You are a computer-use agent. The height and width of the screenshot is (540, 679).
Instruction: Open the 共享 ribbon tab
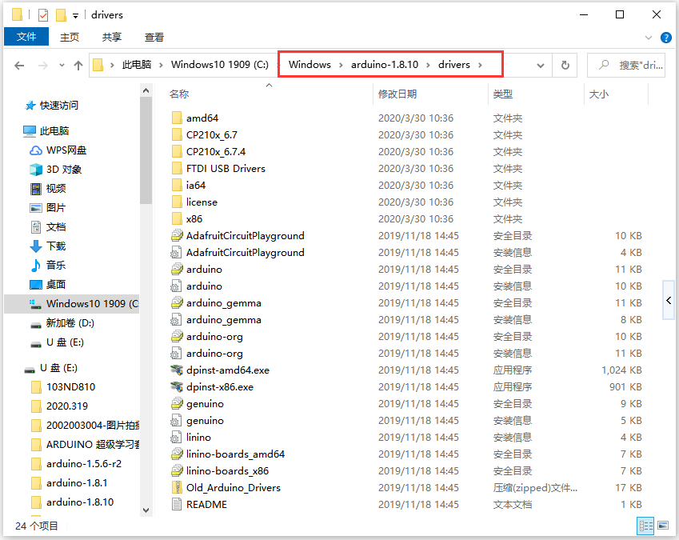click(112, 38)
